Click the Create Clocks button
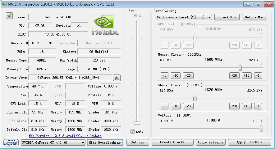 (x=172, y=142)
